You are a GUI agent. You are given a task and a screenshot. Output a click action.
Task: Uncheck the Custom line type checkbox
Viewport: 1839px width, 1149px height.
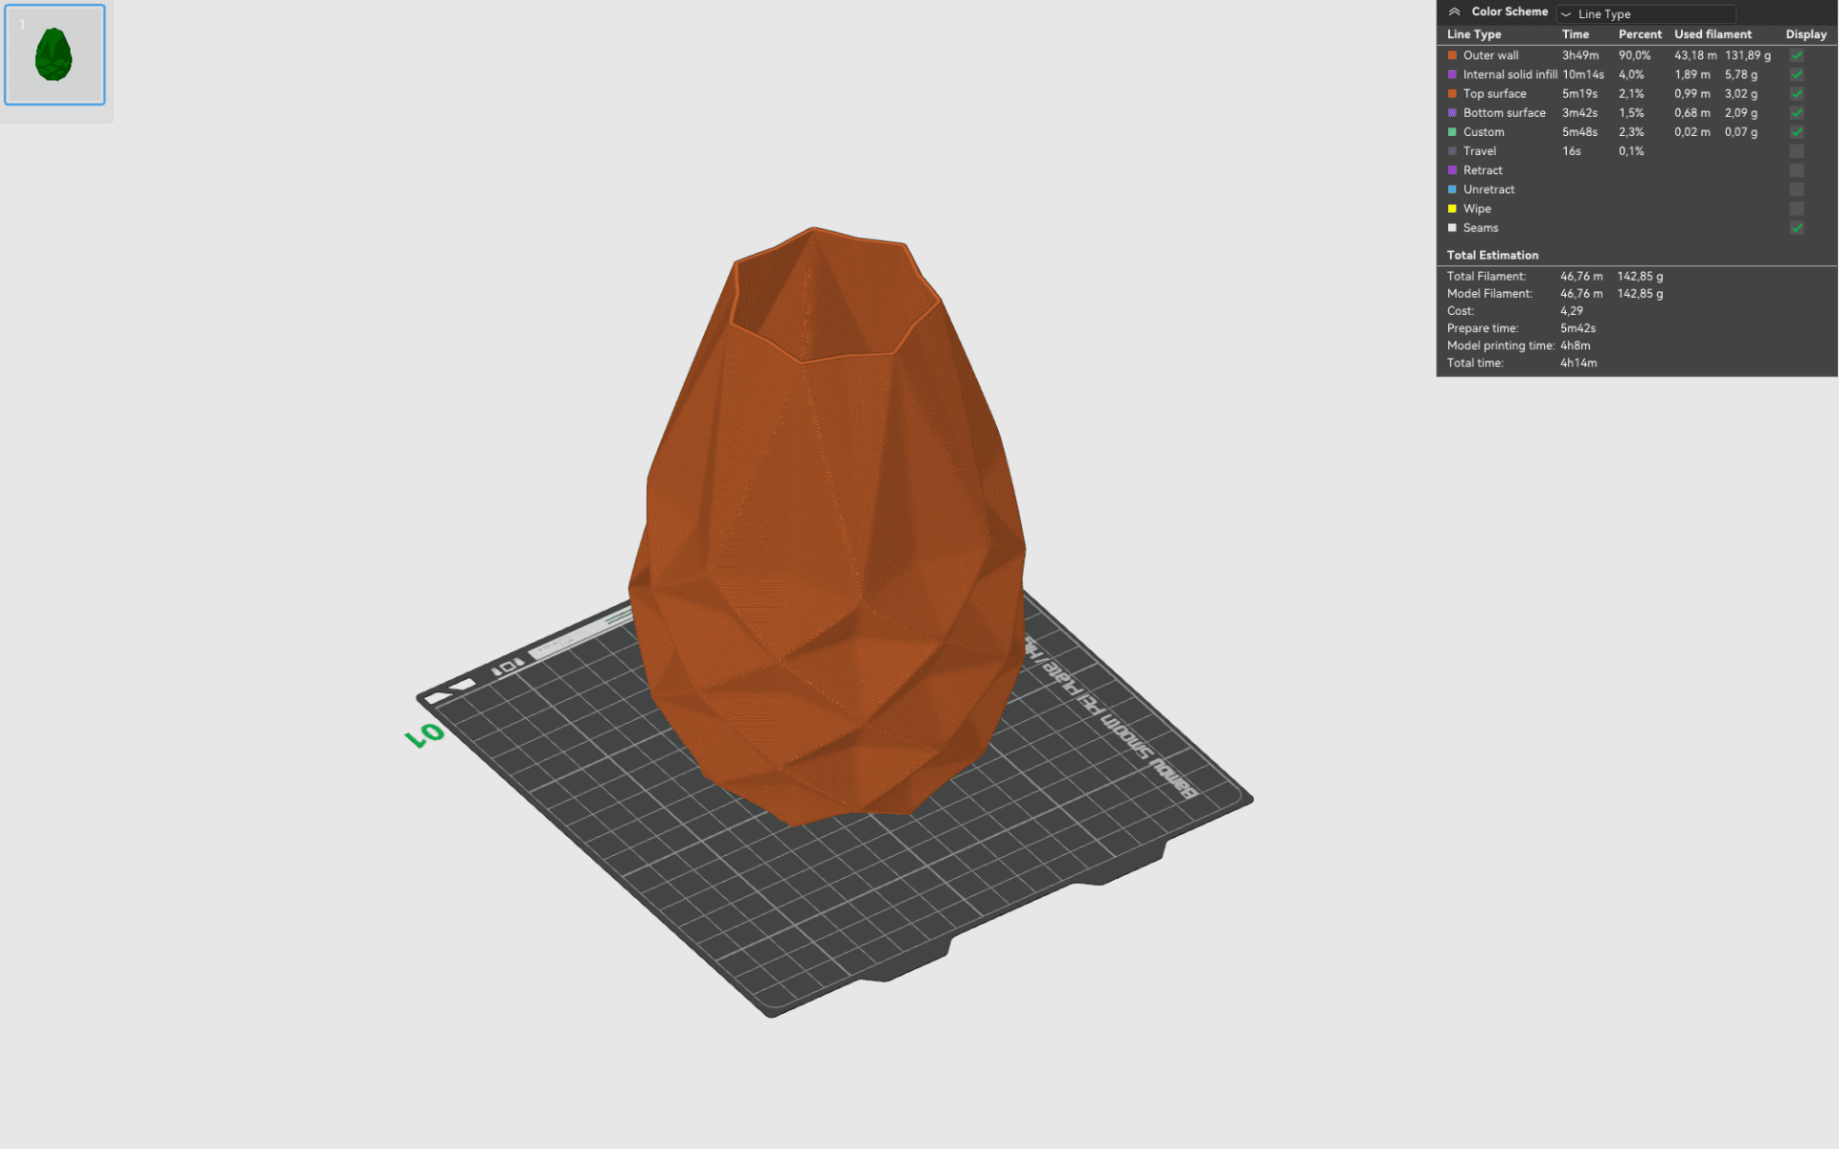coord(1797,132)
